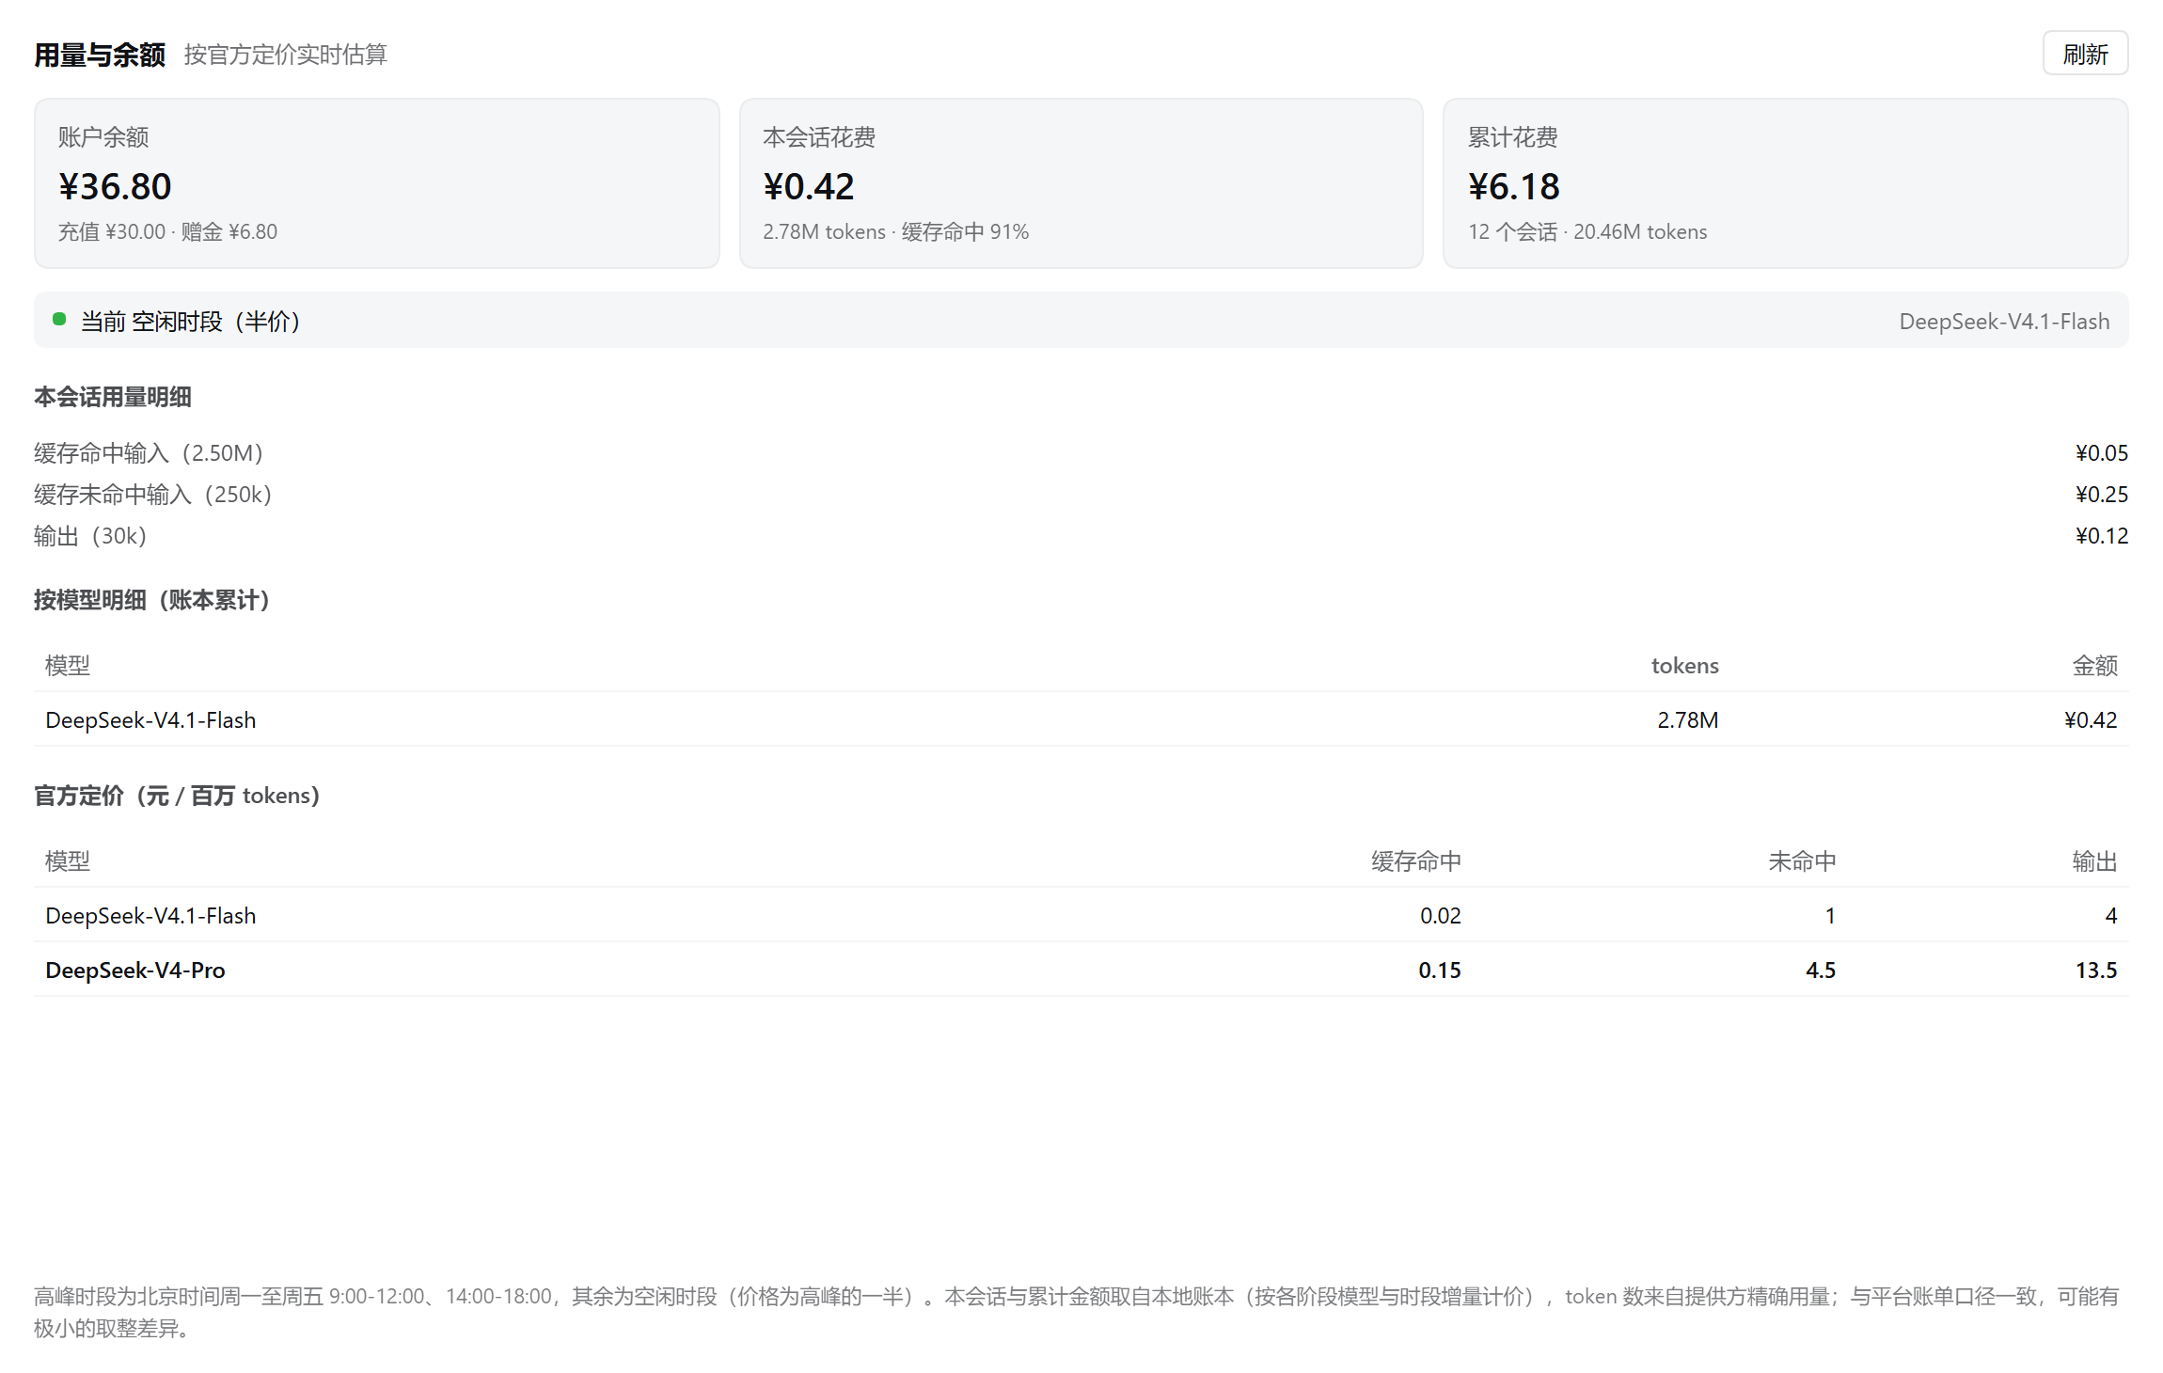Click the 未命中 column header
This screenshot has width=2163, height=1373.
click(1802, 861)
